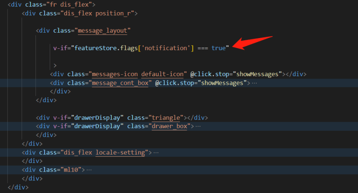Click 'showMessages' on the message_cont_box line
Viewport: 358px width, 193px height.
(x=222, y=83)
